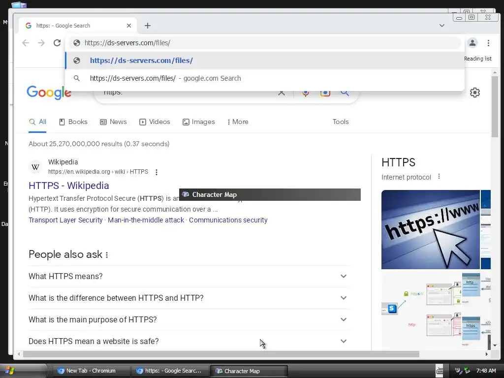Open the tab search chevron in the tab strip

442,26
